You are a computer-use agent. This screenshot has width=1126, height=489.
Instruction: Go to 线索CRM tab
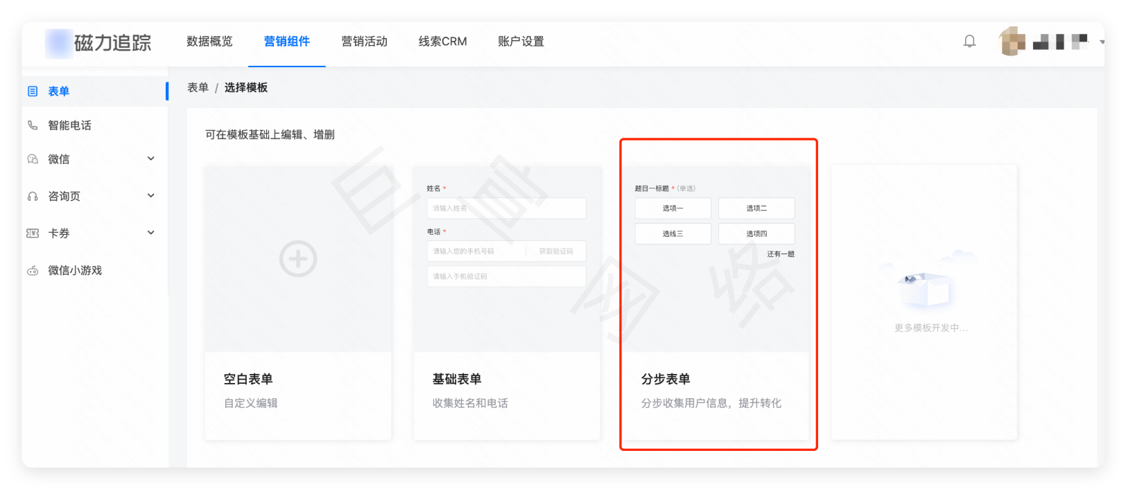[442, 42]
